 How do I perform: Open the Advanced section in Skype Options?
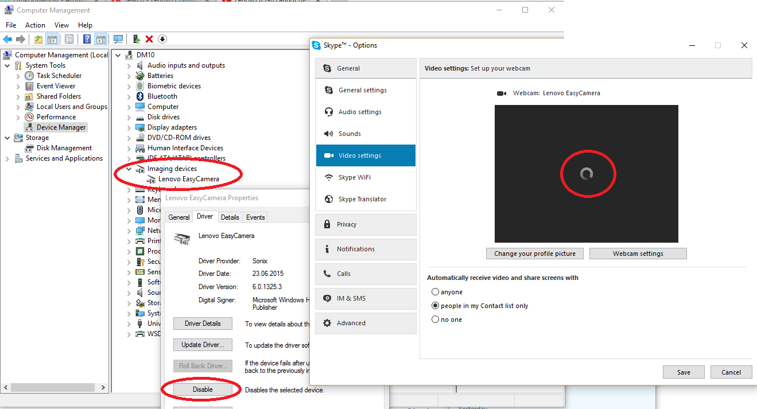[x=366, y=323]
